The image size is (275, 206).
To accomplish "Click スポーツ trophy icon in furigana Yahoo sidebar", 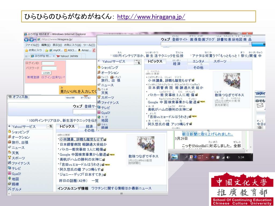I will click(x=99, y=97).
